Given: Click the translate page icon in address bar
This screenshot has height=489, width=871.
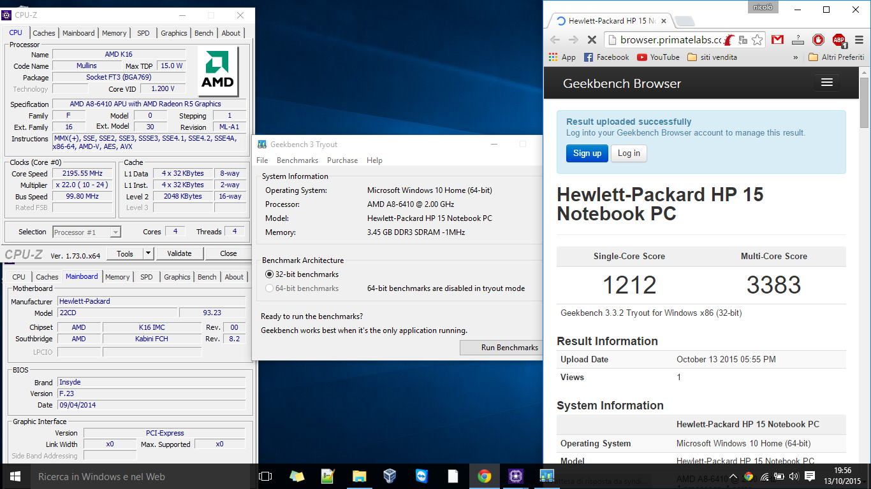Looking at the screenshot, I should pyautogui.click(x=743, y=39).
